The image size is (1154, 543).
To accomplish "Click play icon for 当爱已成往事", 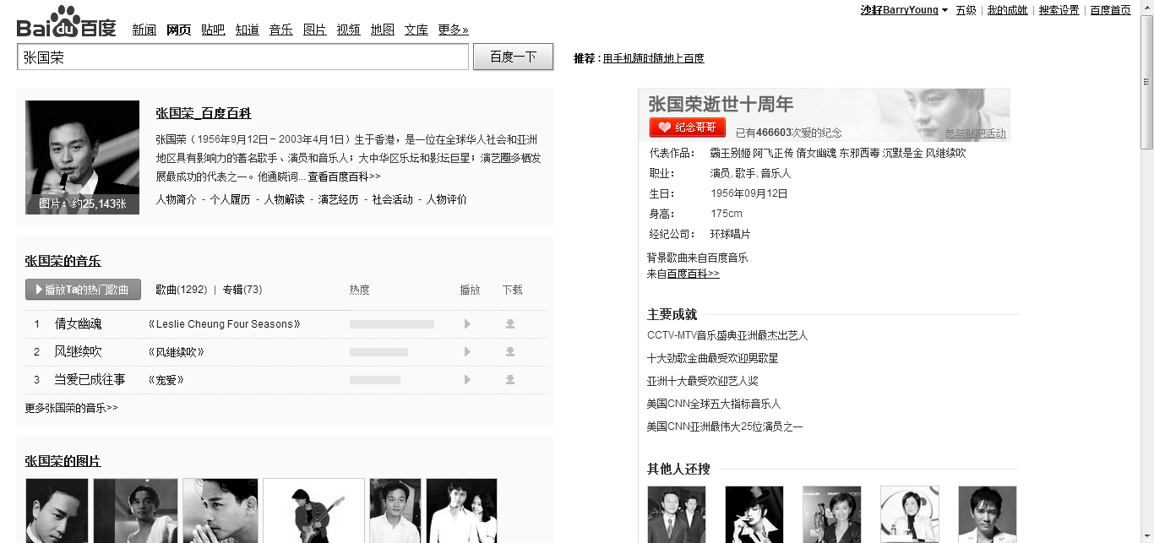I will pos(467,380).
